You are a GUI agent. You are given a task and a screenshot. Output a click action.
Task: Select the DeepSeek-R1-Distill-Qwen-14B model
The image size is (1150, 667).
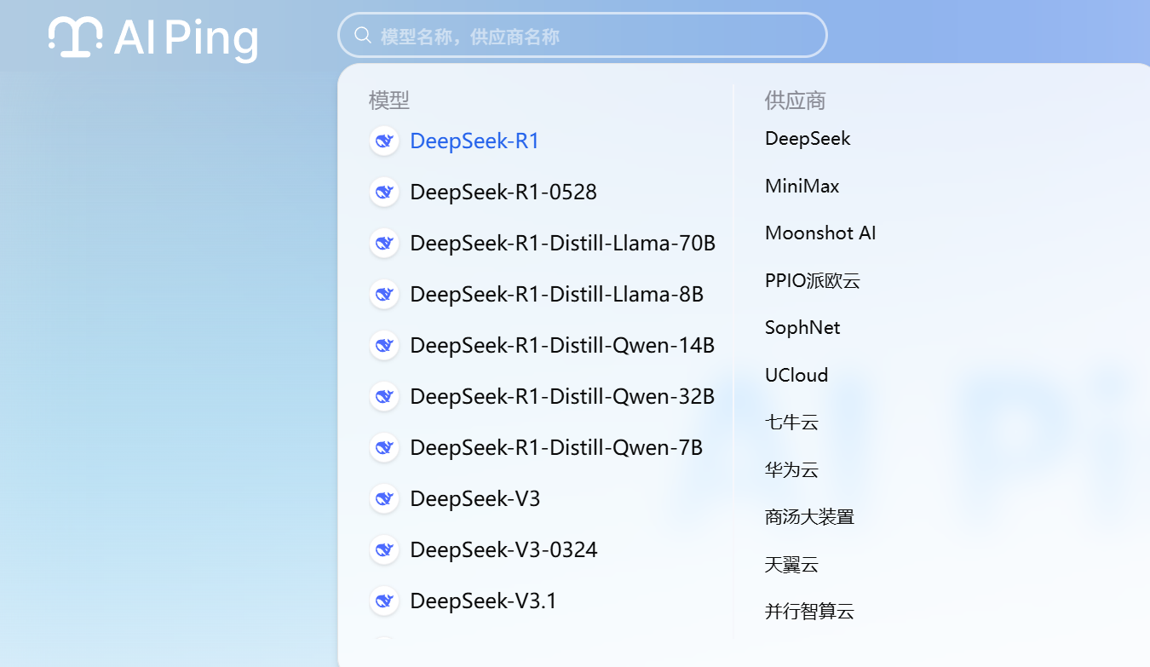(562, 345)
